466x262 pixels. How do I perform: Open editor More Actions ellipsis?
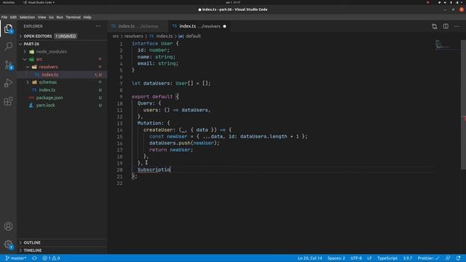pyautogui.click(x=457, y=26)
